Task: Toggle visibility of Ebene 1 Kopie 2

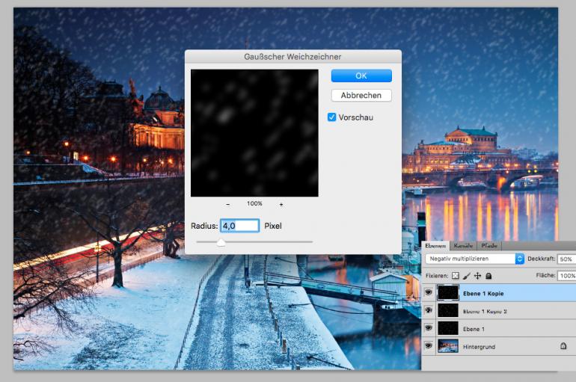Action: click(x=429, y=311)
